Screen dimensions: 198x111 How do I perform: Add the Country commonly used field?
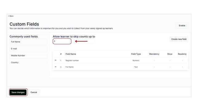tap(28, 63)
